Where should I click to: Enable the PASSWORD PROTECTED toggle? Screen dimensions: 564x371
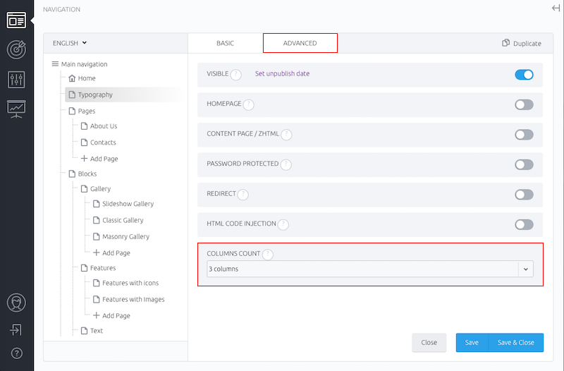coord(524,164)
